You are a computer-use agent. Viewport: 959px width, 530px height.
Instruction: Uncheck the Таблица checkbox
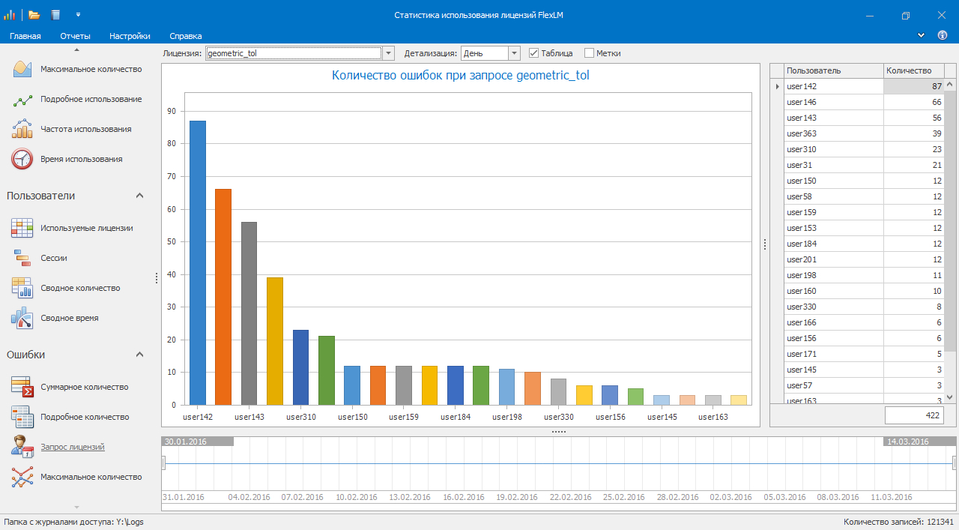tap(534, 53)
